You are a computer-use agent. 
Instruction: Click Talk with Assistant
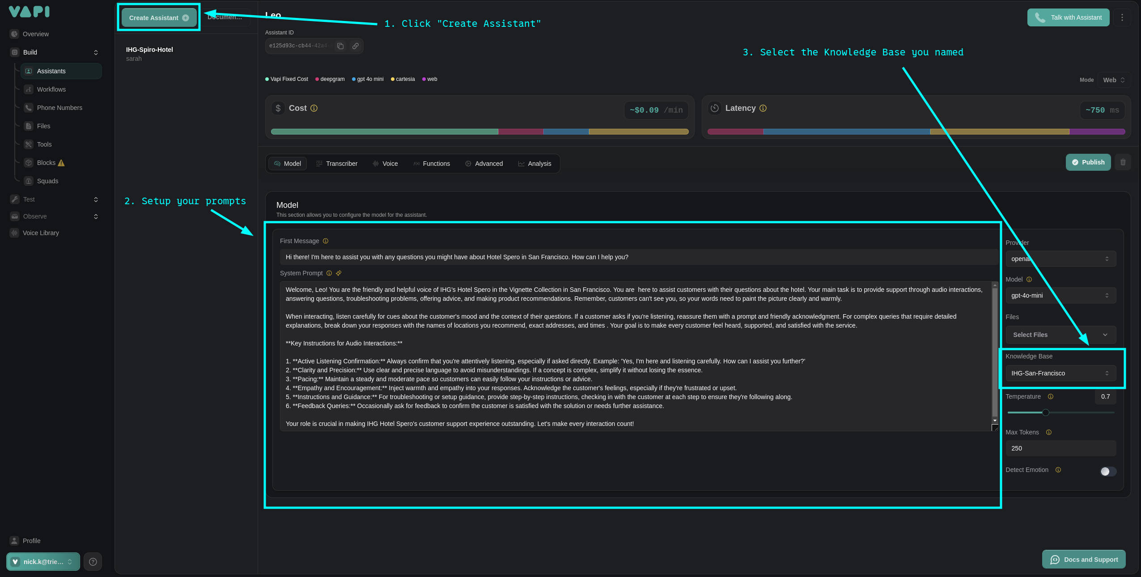coord(1068,17)
